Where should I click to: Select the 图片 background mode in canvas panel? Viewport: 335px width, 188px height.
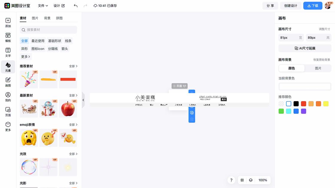[x=318, y=68]
